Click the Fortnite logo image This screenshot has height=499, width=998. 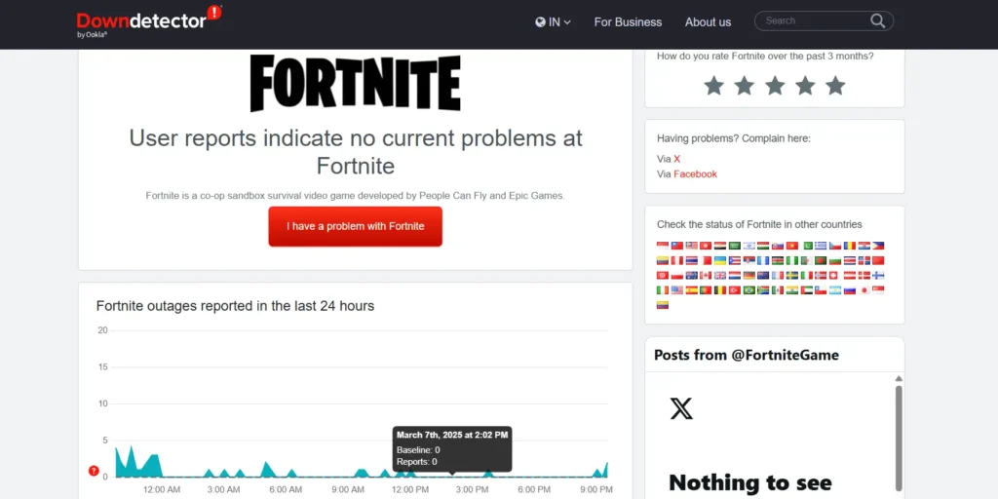(x=355, y=83)
